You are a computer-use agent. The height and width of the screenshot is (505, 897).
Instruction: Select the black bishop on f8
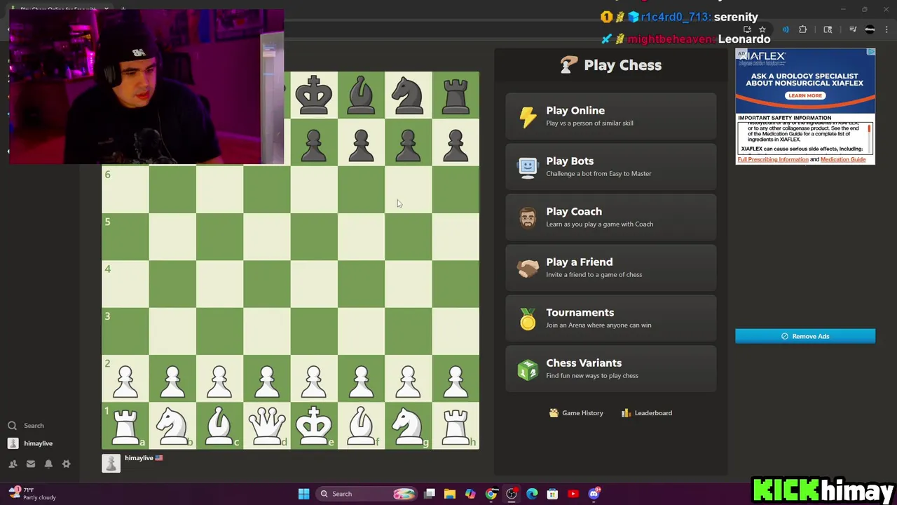[x=361, y=95]
